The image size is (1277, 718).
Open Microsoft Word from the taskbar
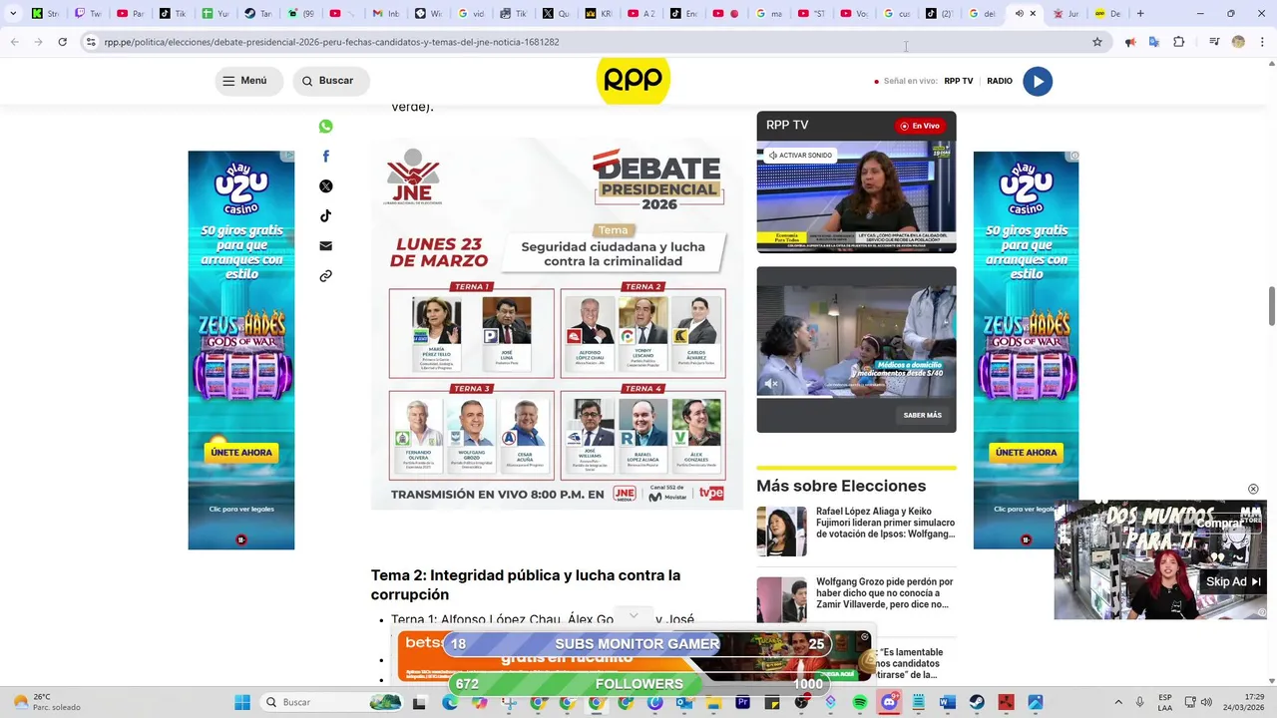pyautogui.click(x=948, y=702)
